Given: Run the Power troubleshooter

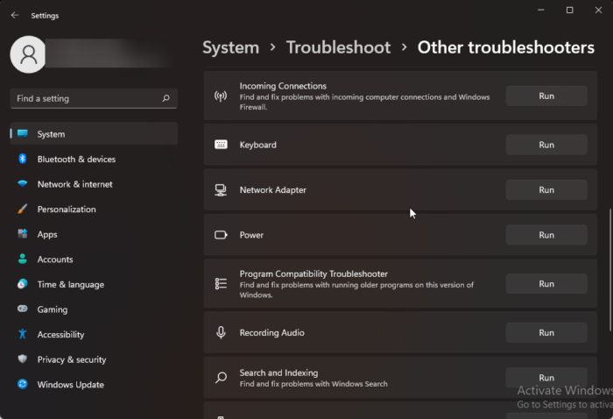Looking at the screenshot, I should tap(546, 235).
